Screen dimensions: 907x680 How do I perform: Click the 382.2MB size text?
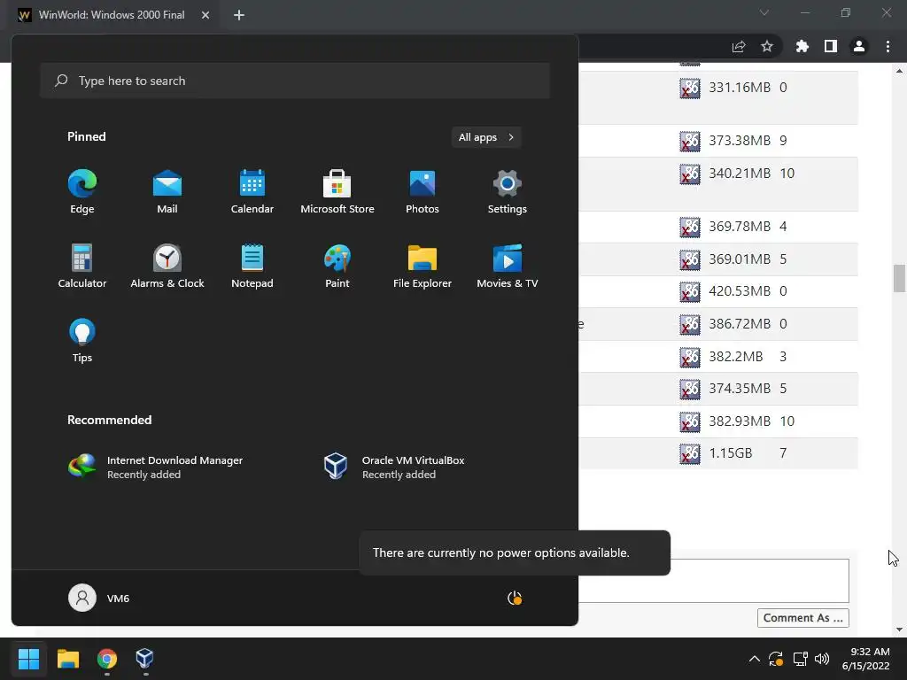pos(736,356)
